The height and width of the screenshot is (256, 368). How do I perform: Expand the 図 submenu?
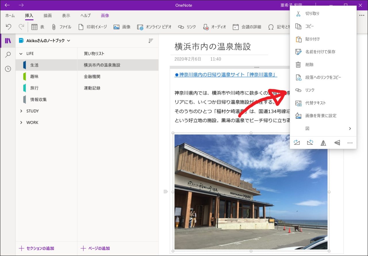pyautogui.click(x=323, y=128)
